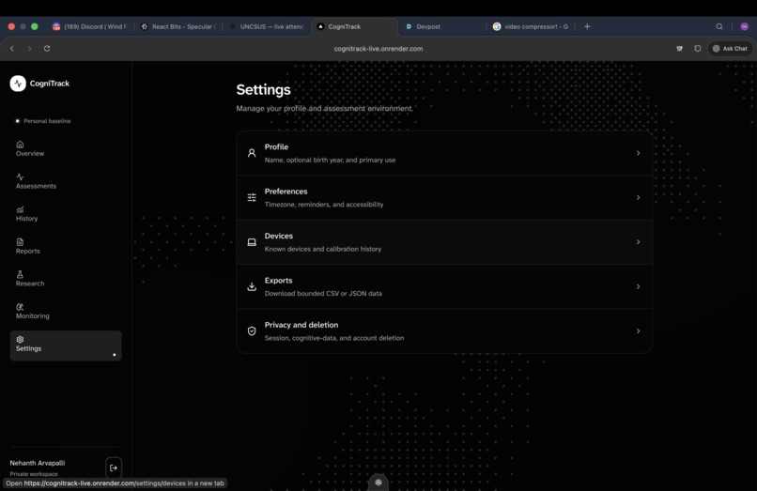
Task: Go forward with the browser forward arrow
Action: click(29, 48)
